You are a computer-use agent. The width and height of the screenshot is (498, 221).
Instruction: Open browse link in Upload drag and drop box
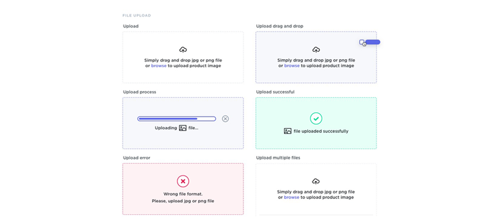point(292,66)
